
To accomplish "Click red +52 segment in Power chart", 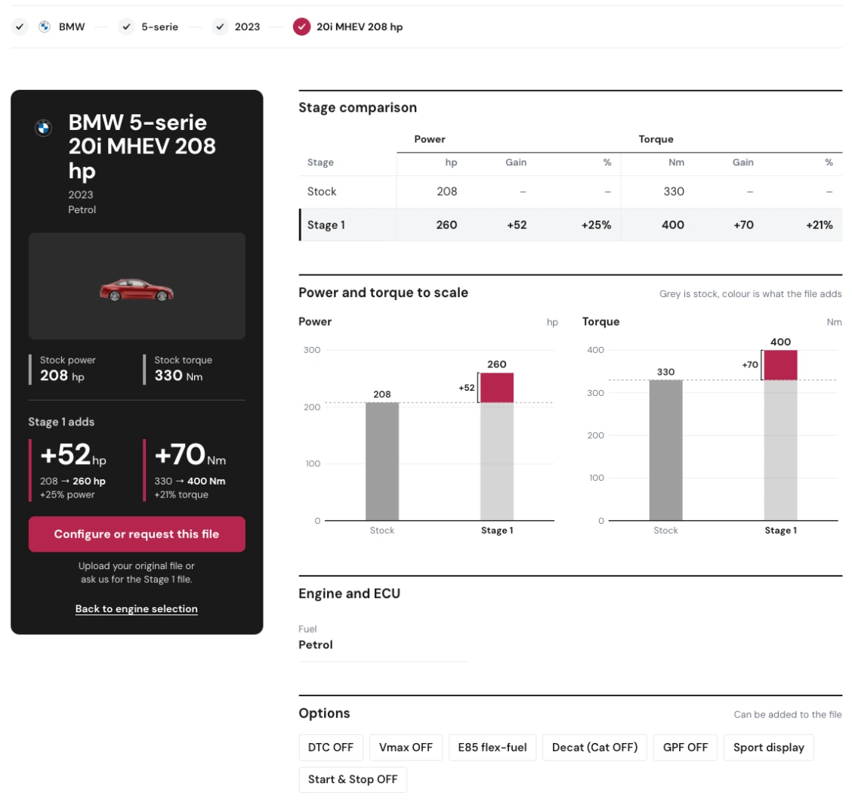I will tap(497, 388).
